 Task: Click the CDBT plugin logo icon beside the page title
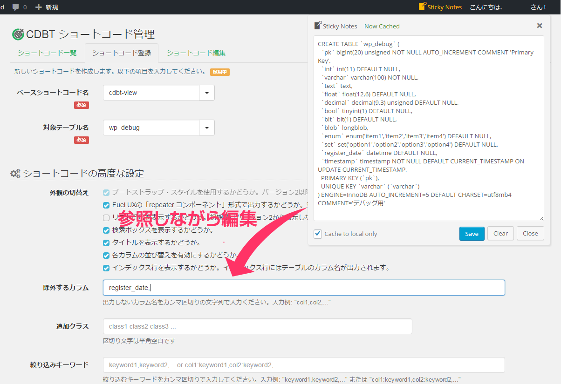17,34
